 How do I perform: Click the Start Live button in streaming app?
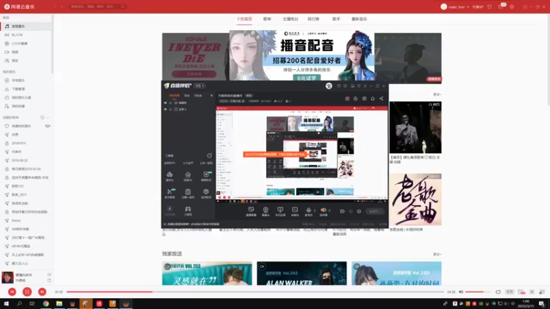click(375, 211)
